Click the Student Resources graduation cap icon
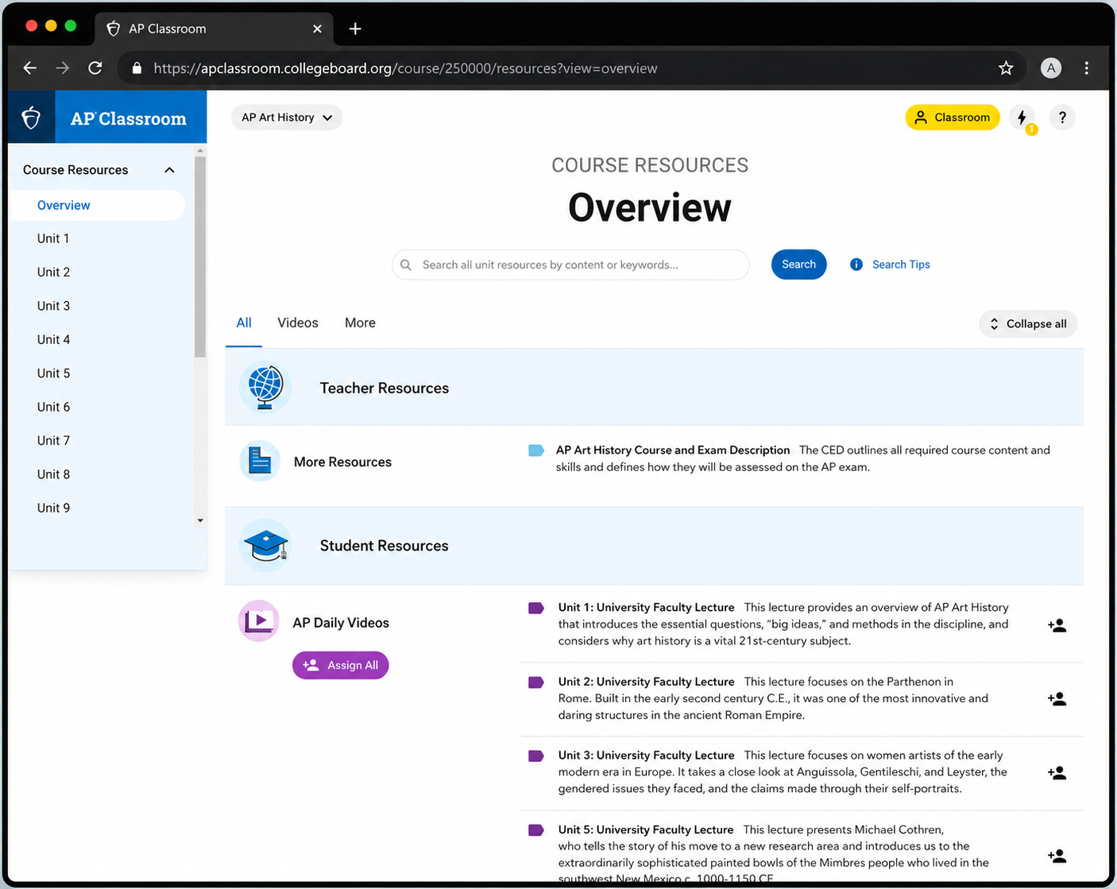1117x889 pixels. [265, 546]
